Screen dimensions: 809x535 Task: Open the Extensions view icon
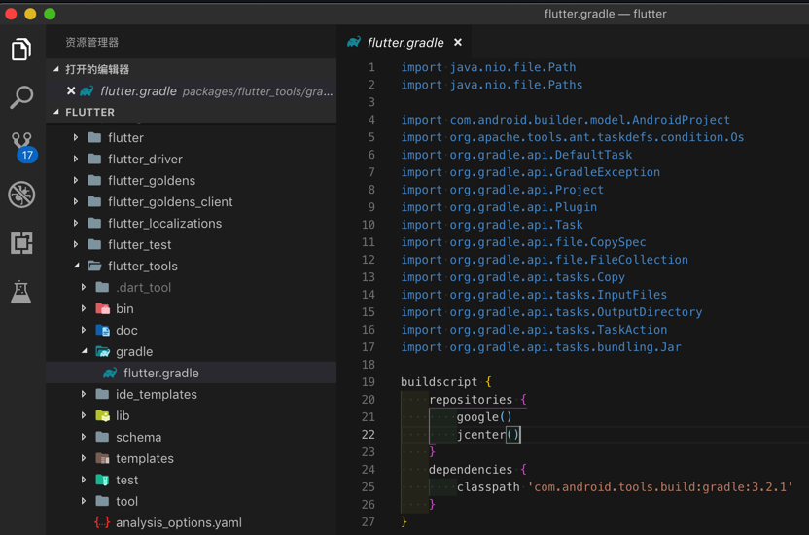point(21,243)
